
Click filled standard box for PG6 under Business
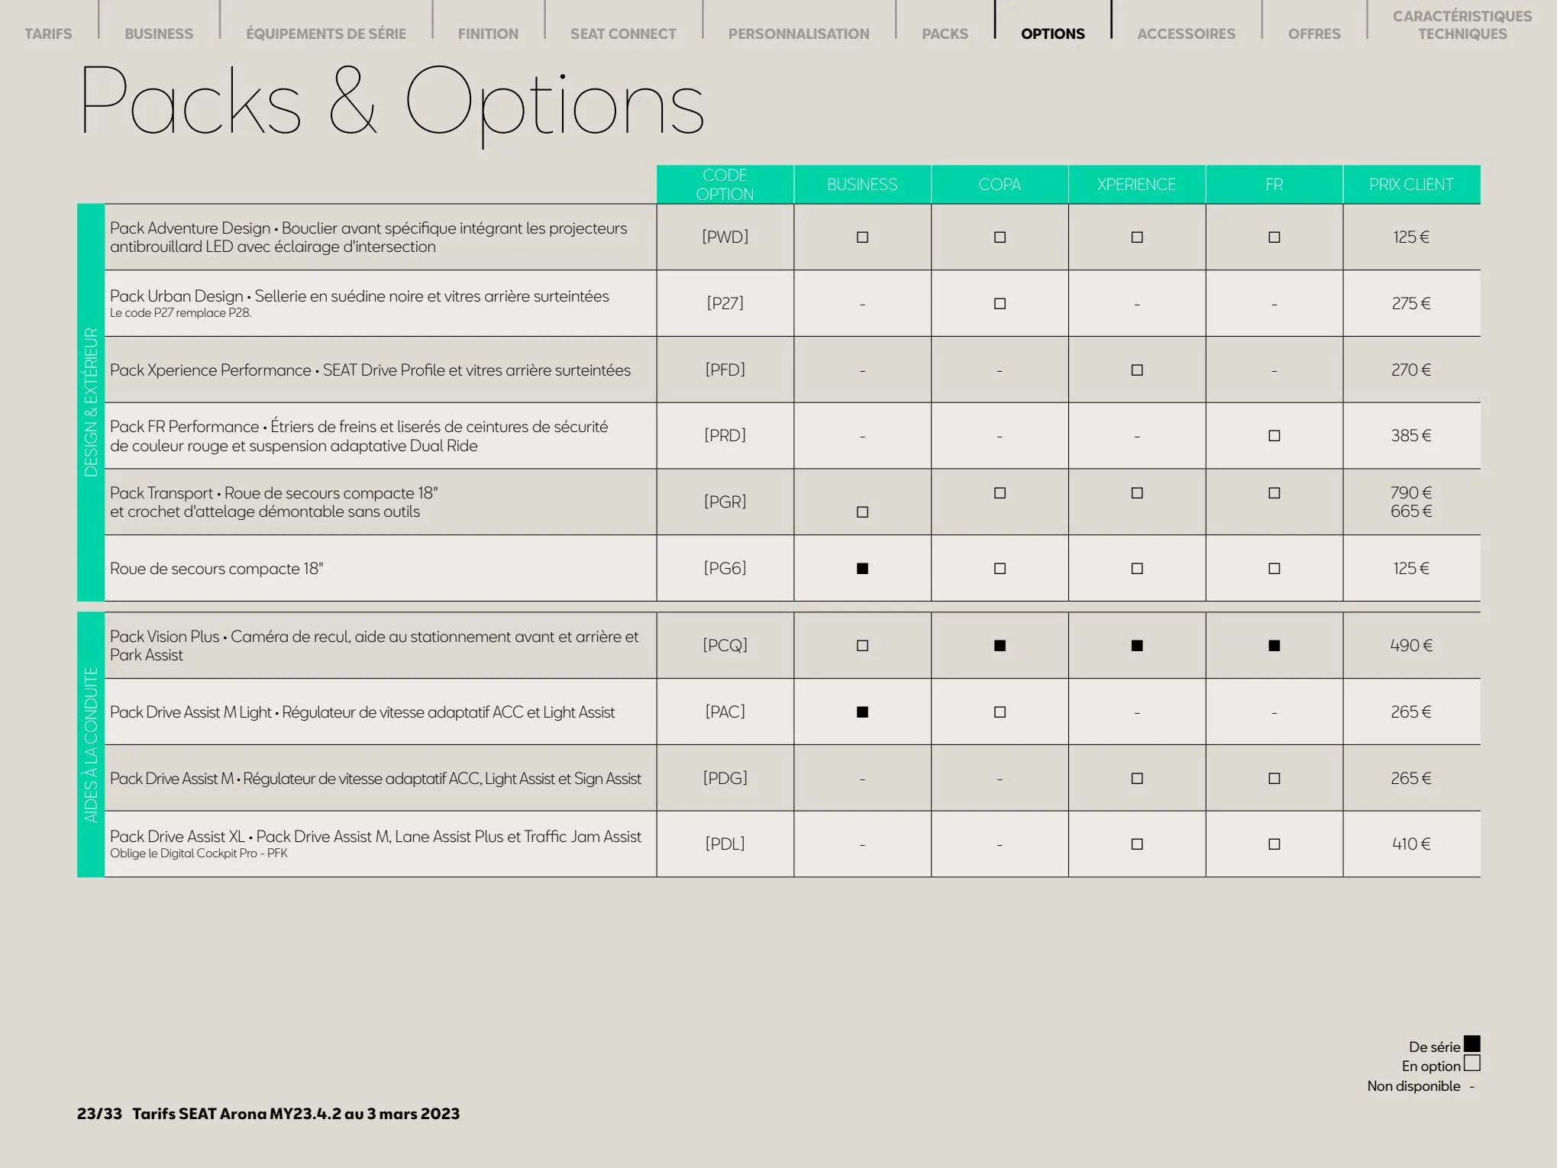click(862, 569)
